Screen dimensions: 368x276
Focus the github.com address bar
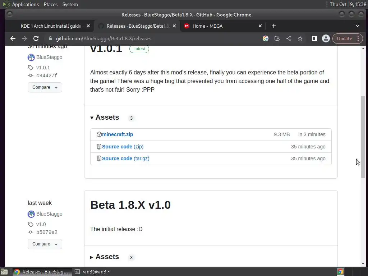pos(103,38)
